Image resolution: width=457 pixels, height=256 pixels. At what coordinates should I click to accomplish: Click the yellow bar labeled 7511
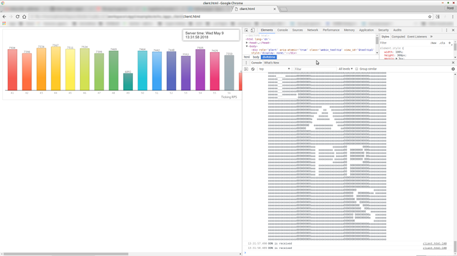tap(70, 70)
